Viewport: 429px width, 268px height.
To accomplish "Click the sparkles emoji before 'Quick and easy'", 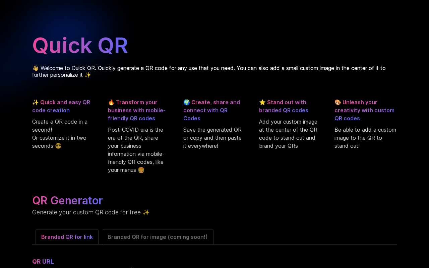I will pyautogui.click(x=36, y=102).
